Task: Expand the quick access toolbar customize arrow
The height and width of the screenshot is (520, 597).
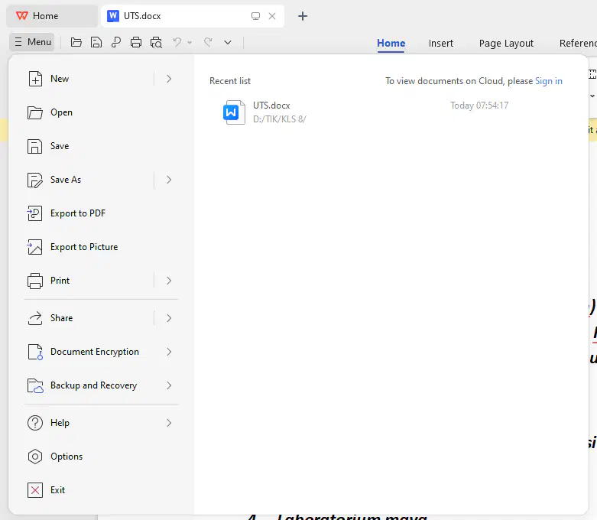Action: [228, 42]
